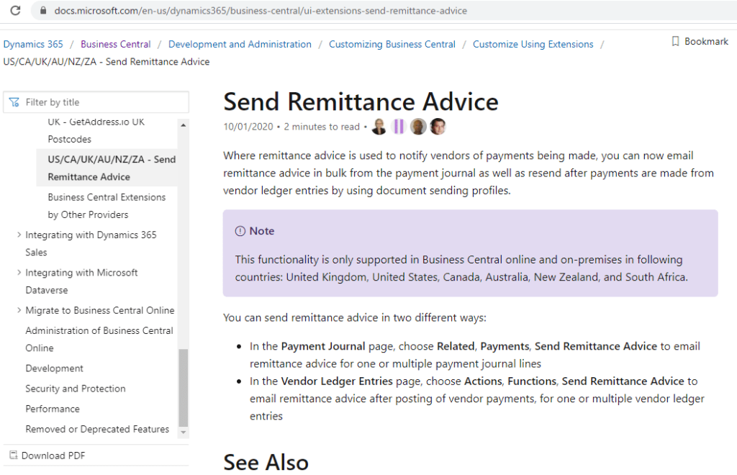The width and height of the screenshot is (737, 475).
Task: Open the Customize Using Extensions breadcrumb
Action: point(533,44)
